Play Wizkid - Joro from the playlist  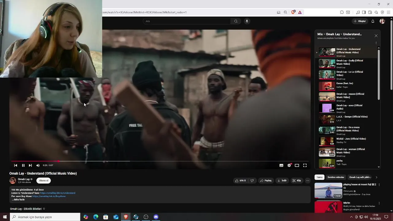point(347,142)
